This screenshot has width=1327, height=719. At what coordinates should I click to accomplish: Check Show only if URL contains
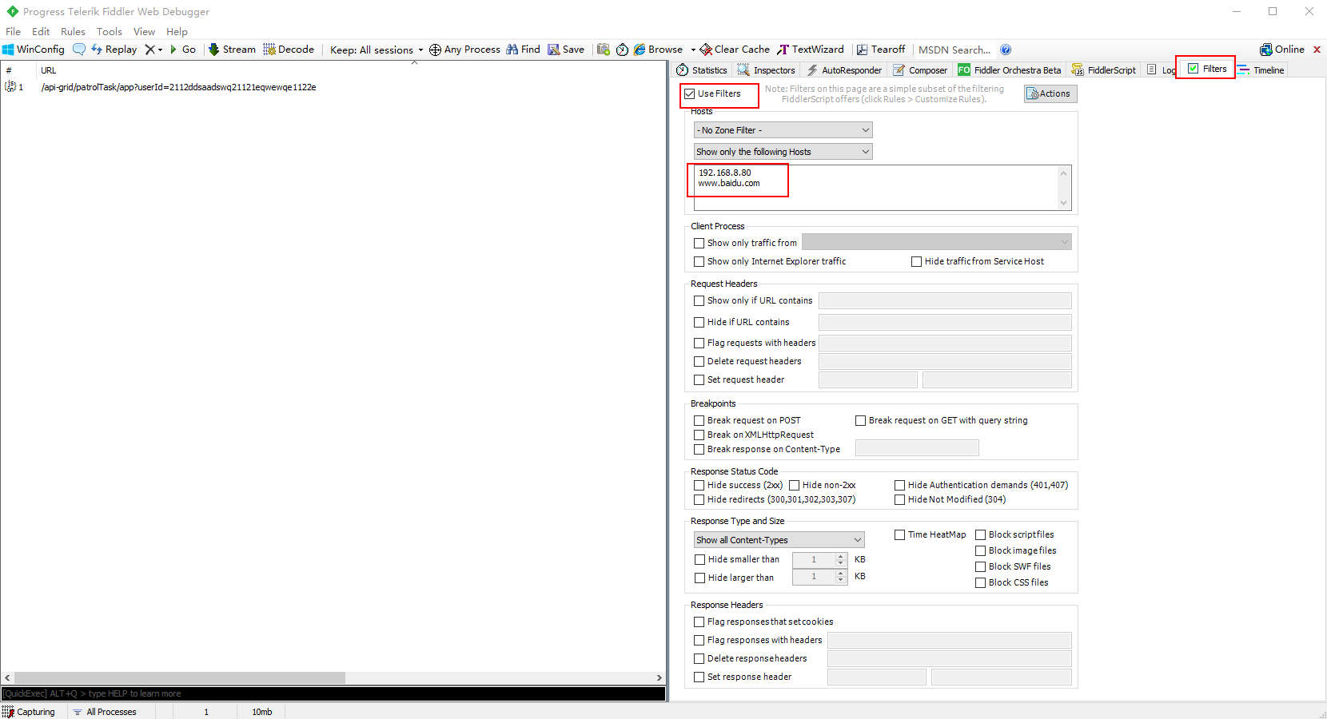[x=699, y=300]
